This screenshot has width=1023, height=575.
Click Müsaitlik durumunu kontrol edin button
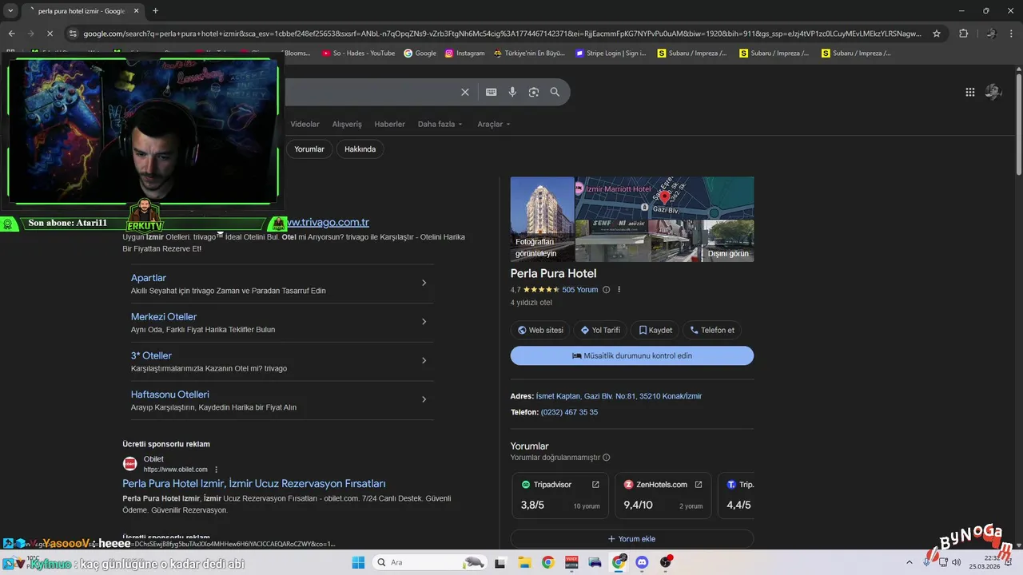point(632,355)
